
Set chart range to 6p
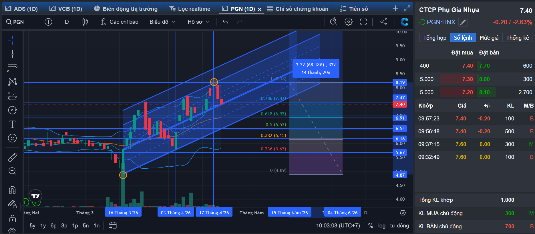click(x=53, y=226)
